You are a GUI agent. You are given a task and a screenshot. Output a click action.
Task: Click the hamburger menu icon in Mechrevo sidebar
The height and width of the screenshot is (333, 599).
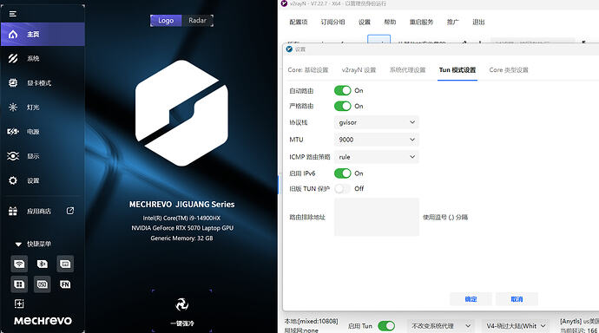tap(13, 14)
